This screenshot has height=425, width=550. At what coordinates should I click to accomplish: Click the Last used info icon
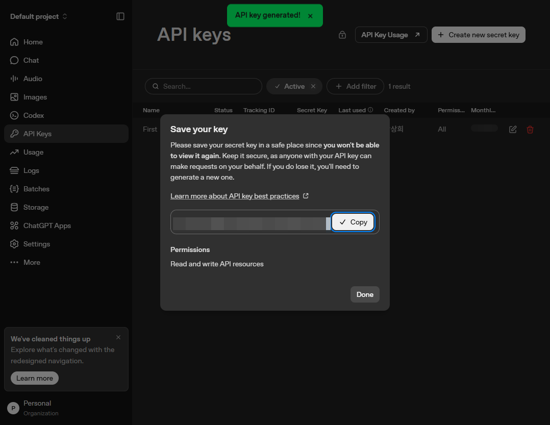370,110
